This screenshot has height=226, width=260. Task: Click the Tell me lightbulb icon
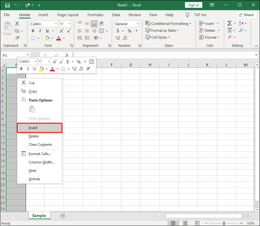click(187, 15)
